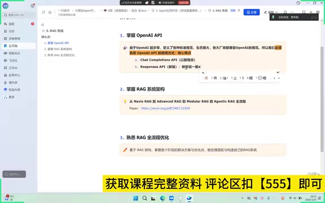Jump to outline item '3. 熟悉 RAG 全流程优化'
The image size is (325, 203).
pyautogui.click(x=59, y=55)
